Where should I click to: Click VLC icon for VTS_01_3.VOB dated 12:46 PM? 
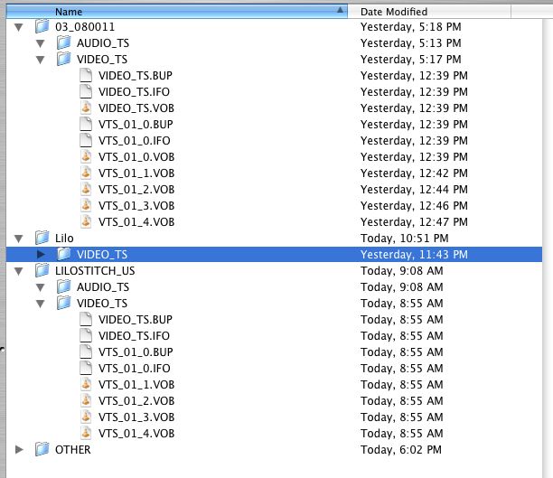(x=86, y=205)
